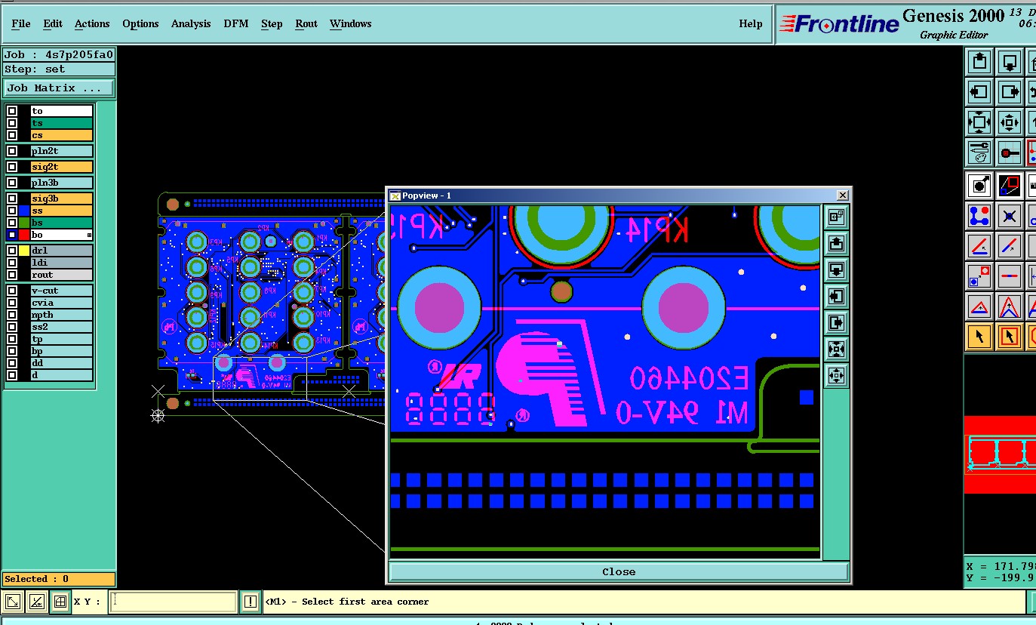
Task: Select the diagonal blue-red line tool
Action: tap(1010, 246)
